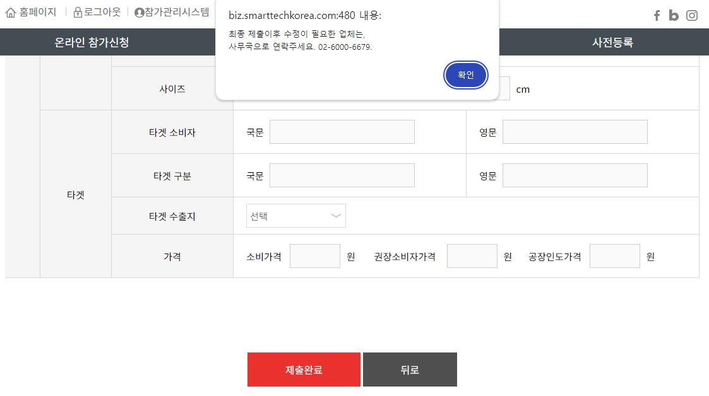Open the Naver blog 'b' icon

674,15
